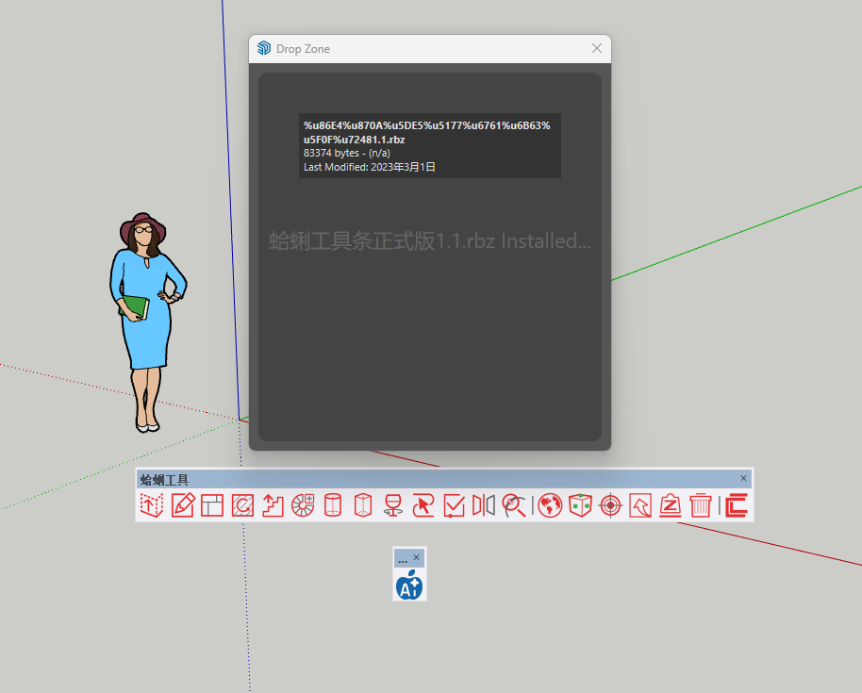
Task: Click the arrow cursor selection icon
Action: (423, 505)
